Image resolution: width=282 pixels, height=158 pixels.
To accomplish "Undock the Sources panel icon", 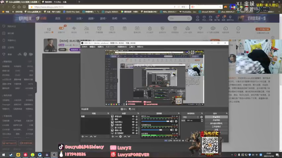I will (138, 113).
